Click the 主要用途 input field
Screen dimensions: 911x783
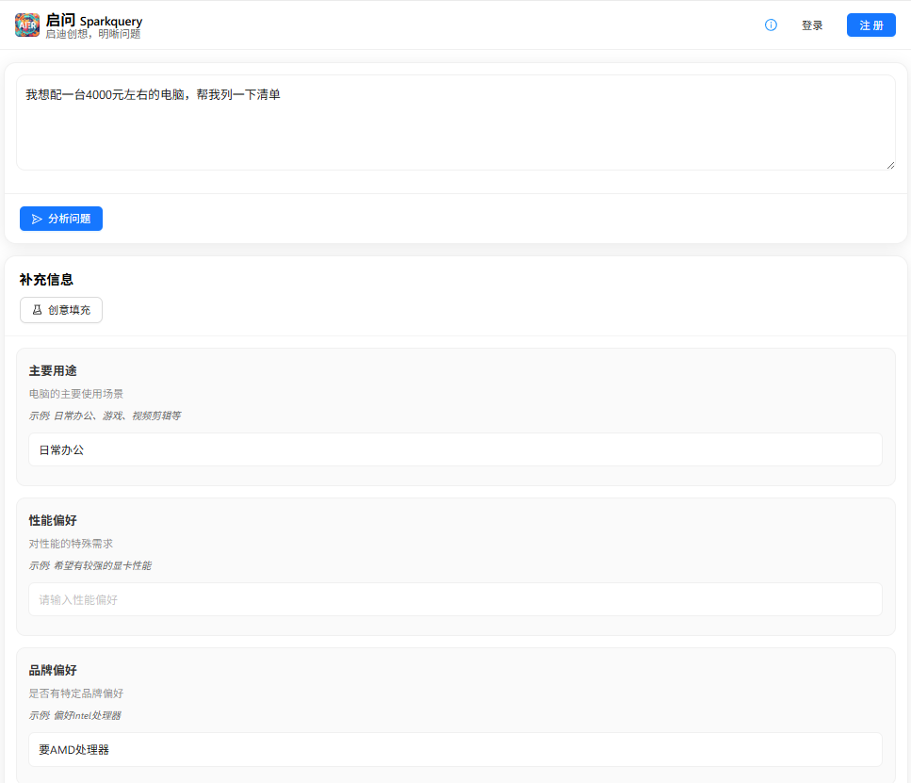tap(456, 449)
